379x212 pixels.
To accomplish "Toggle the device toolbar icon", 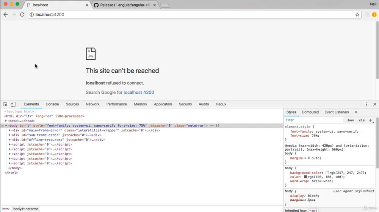I will coord(13,104).
